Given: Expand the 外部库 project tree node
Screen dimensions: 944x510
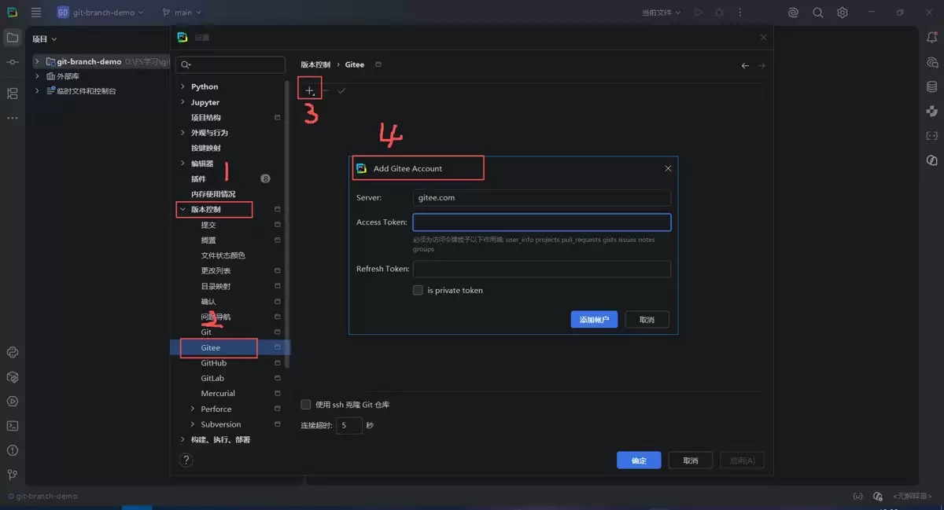Looking at the screenshot, I should coord(37,76).
